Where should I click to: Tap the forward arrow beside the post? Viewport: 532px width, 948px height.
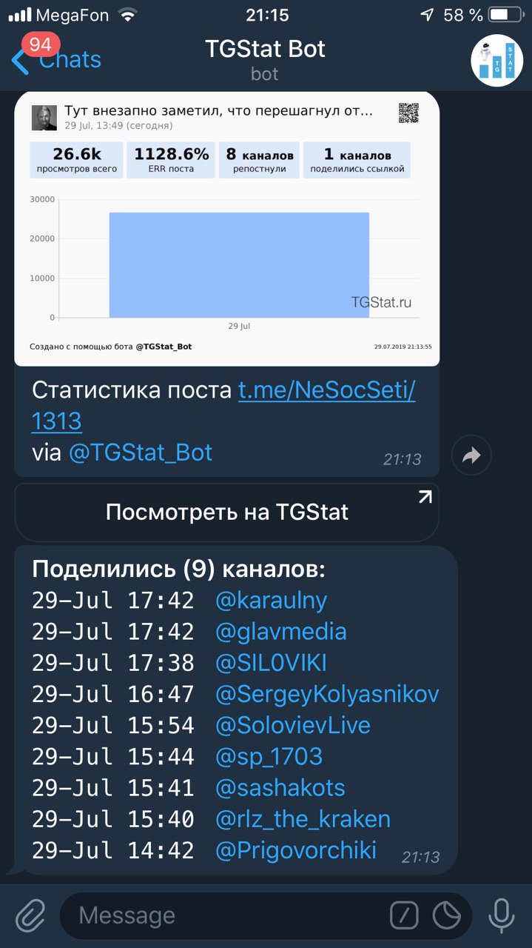click(471, 455)
